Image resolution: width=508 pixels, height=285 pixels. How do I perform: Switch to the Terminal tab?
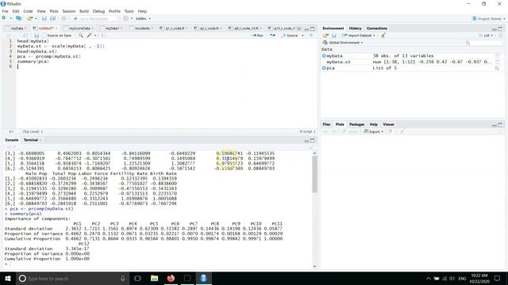tap(31, 140)
